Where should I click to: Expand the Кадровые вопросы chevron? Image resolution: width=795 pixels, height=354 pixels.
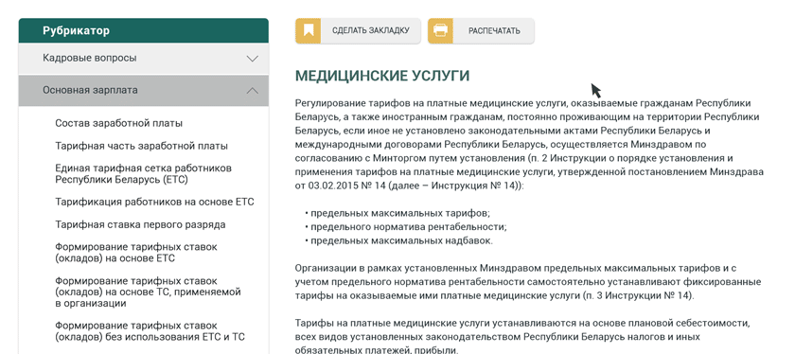click(252, 59)
